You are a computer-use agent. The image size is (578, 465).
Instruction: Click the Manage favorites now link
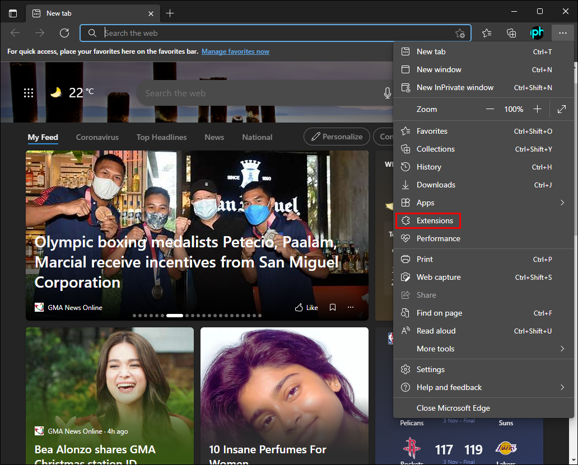[x=235, y=51]
